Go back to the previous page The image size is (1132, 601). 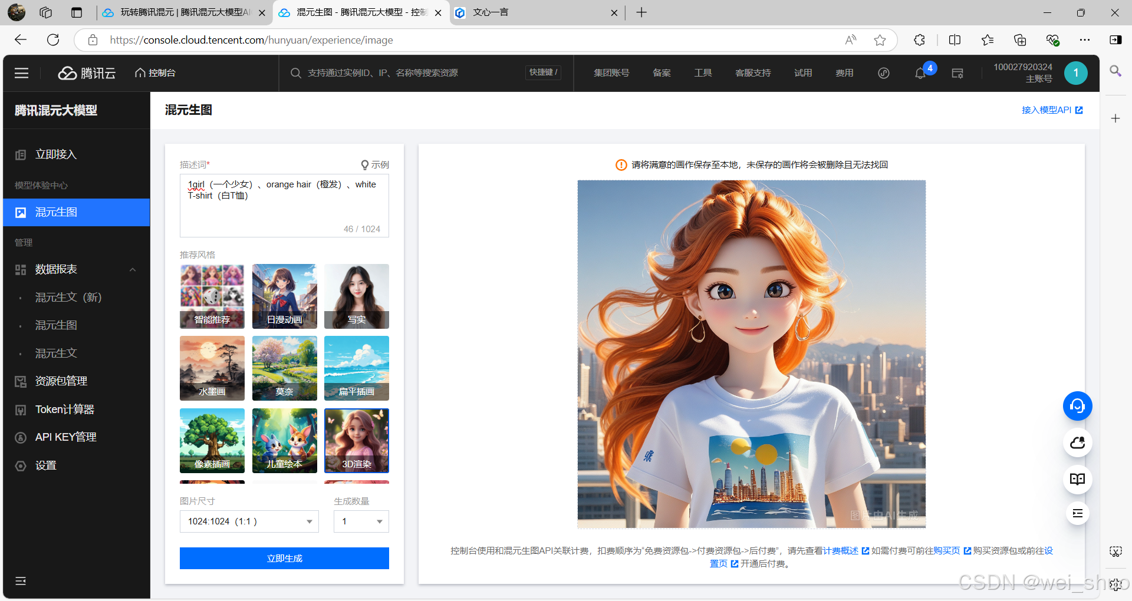(x=21, y=40)
